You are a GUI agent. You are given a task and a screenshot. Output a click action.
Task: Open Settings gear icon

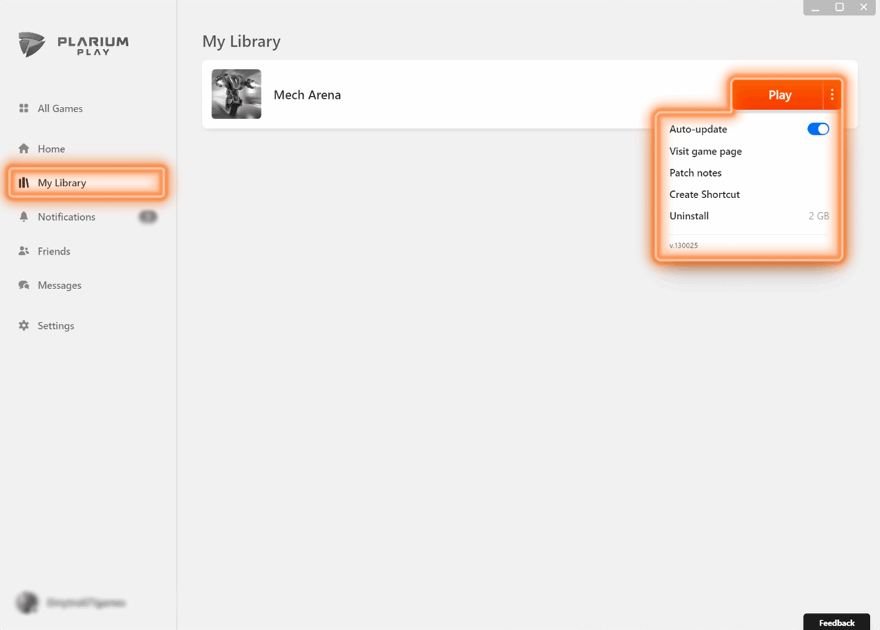click(x=24, y=325)
